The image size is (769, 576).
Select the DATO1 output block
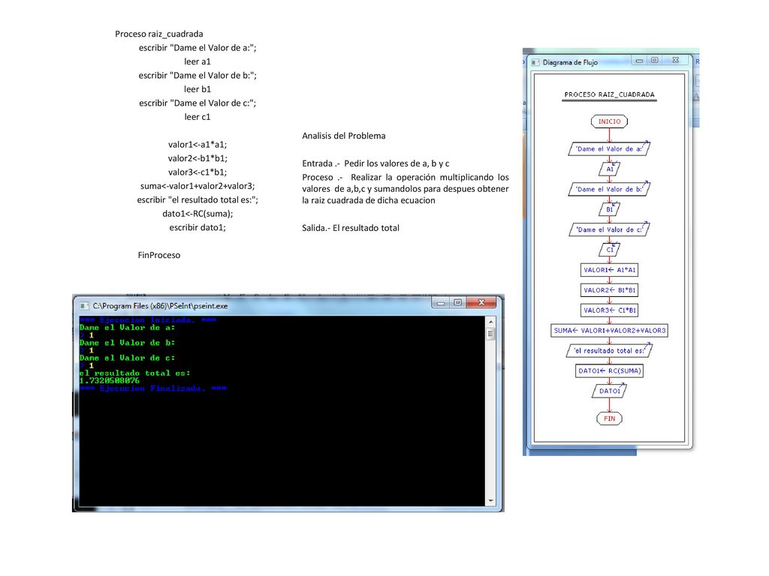click(610, 391)
